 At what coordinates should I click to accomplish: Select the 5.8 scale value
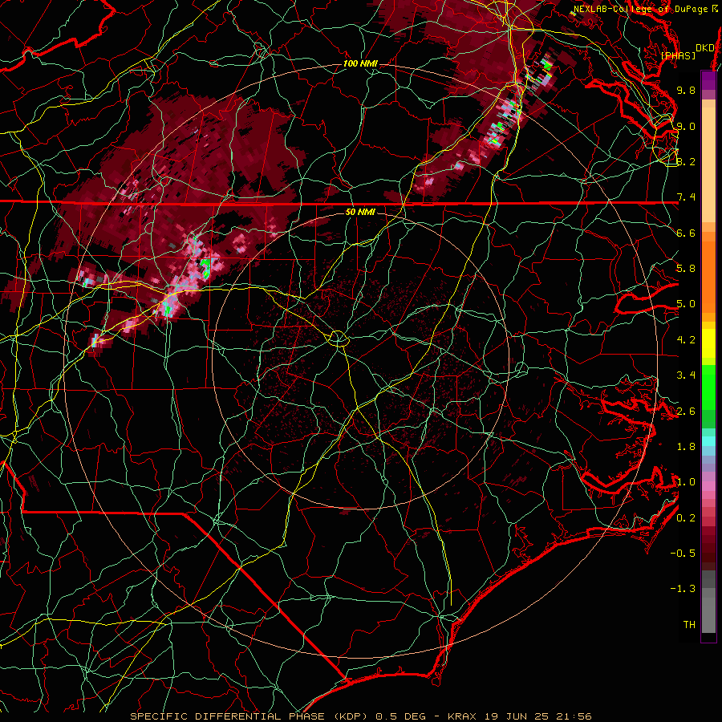point(686,269)
